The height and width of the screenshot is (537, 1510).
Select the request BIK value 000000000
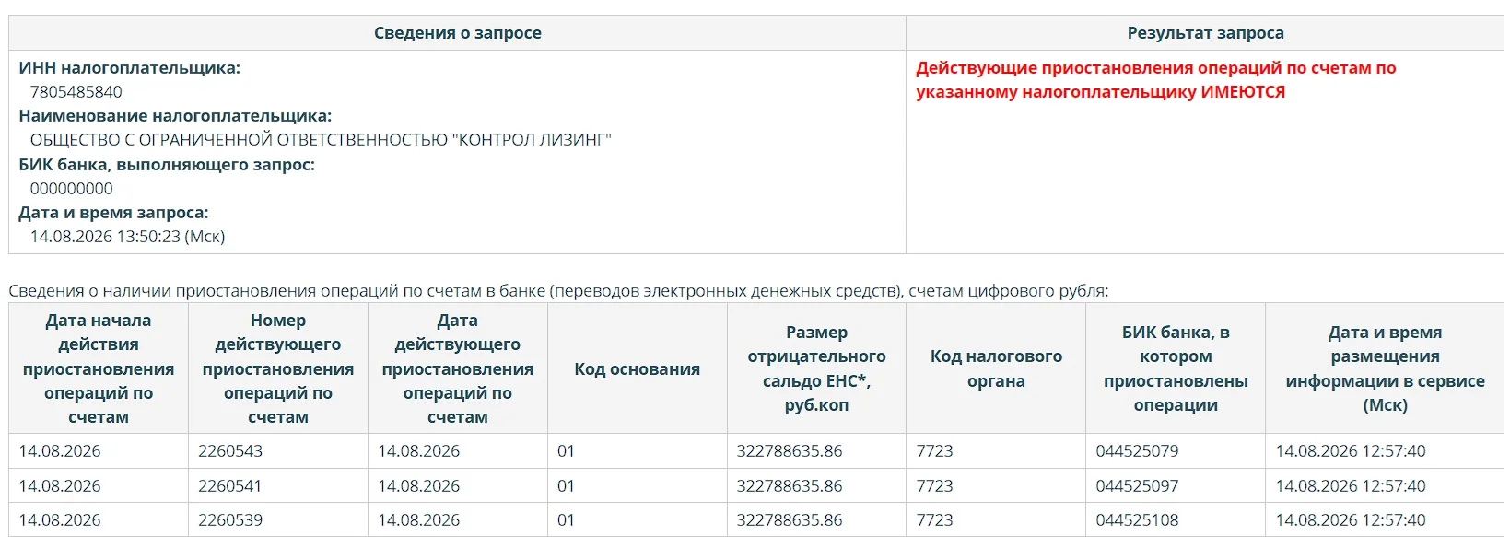(x=71, y=189)
